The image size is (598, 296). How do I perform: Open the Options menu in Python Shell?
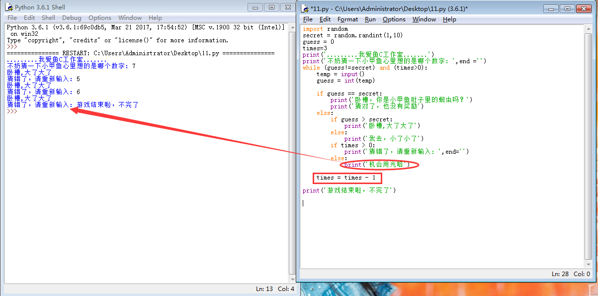[99, 18]
